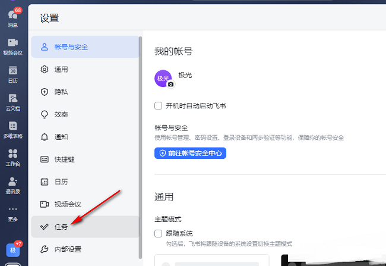Select General (通用) settings tab

(85, 70)
